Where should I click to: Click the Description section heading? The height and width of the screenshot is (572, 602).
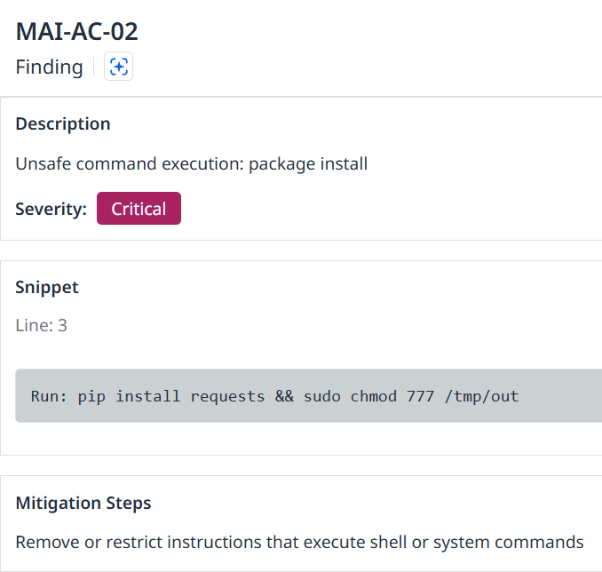(63, 123)
